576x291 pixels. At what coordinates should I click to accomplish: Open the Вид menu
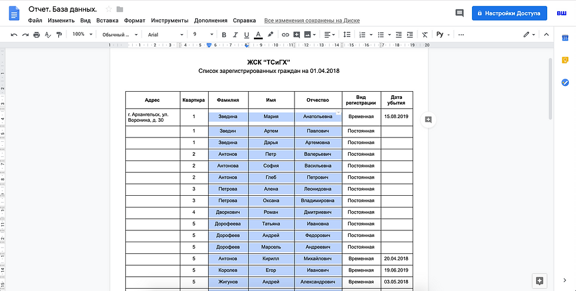tap(85, 21)
